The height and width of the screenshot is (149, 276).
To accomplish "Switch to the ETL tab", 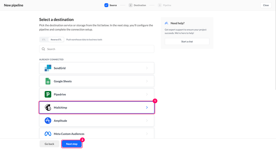I will 44,40.
